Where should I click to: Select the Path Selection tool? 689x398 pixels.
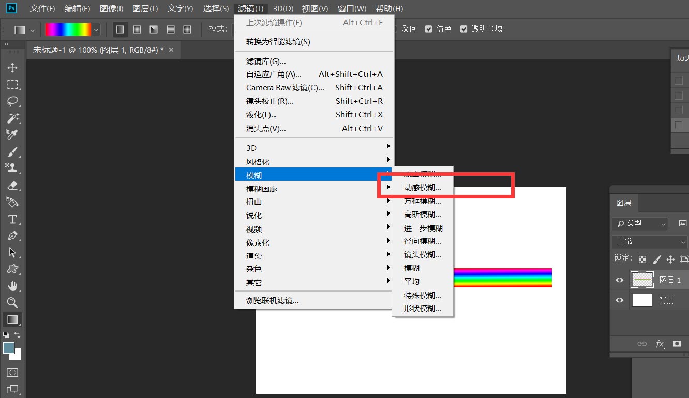point(12,252)
